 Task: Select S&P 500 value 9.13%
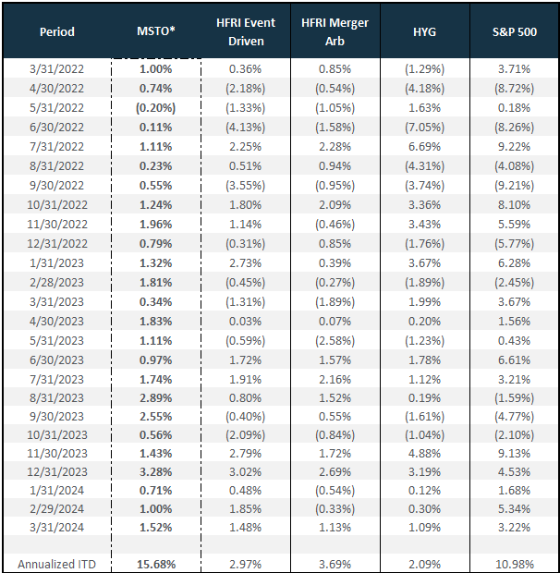tap(515, 453)
